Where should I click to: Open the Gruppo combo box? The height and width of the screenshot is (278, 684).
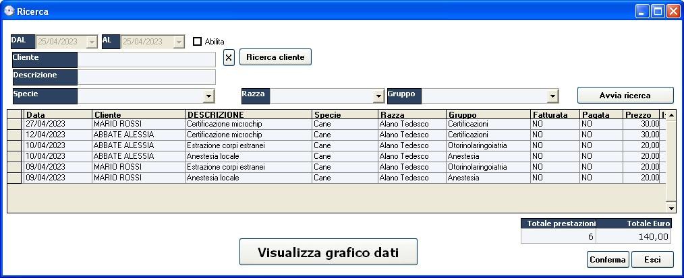click(x=552, y=96)
